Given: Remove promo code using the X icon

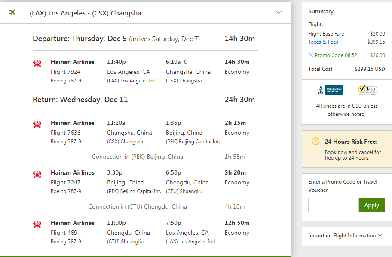Looking at the screenshot, I should 311,55.
